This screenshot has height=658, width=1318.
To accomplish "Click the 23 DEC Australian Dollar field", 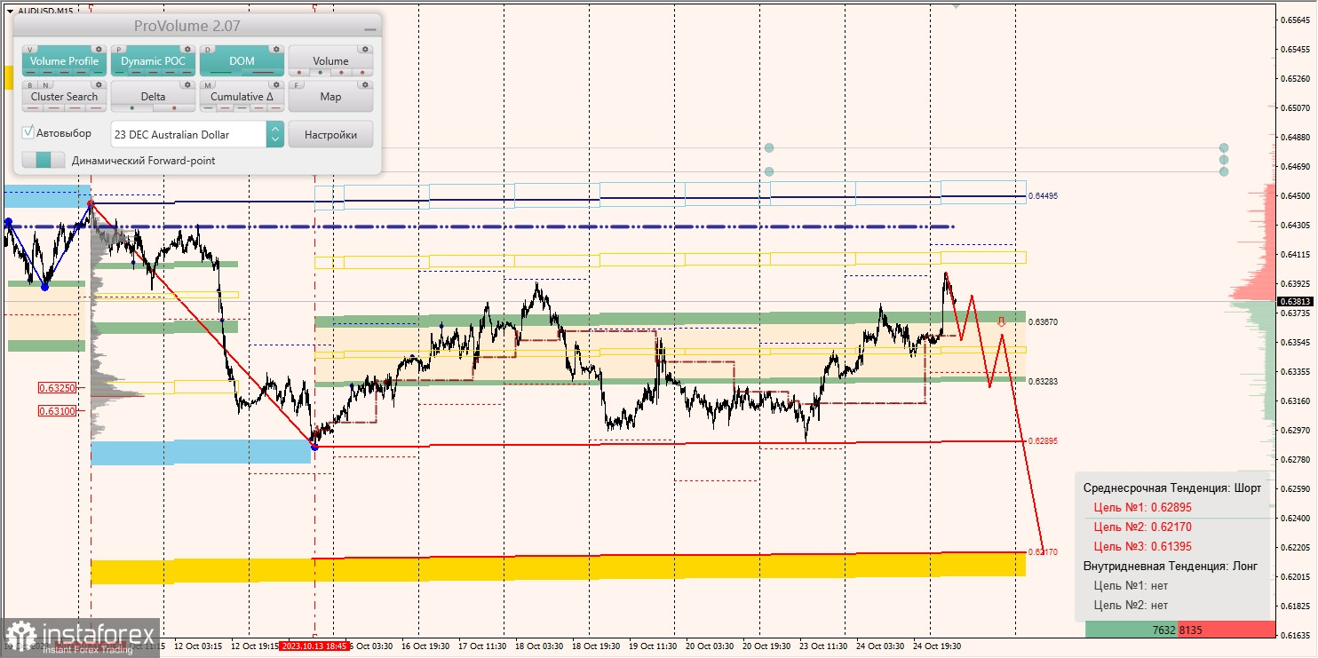I will point(188,134).
